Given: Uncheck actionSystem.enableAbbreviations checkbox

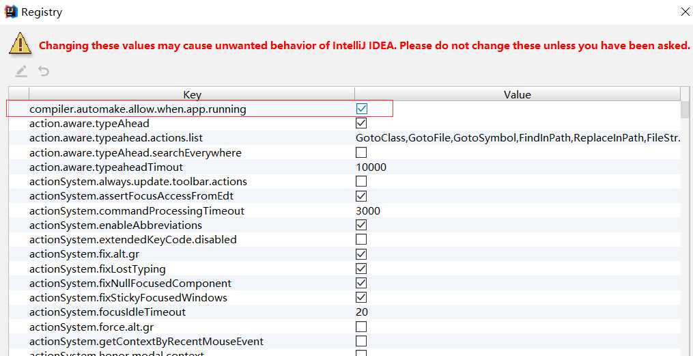Looking at the screenshot, I should pos(362,225).
